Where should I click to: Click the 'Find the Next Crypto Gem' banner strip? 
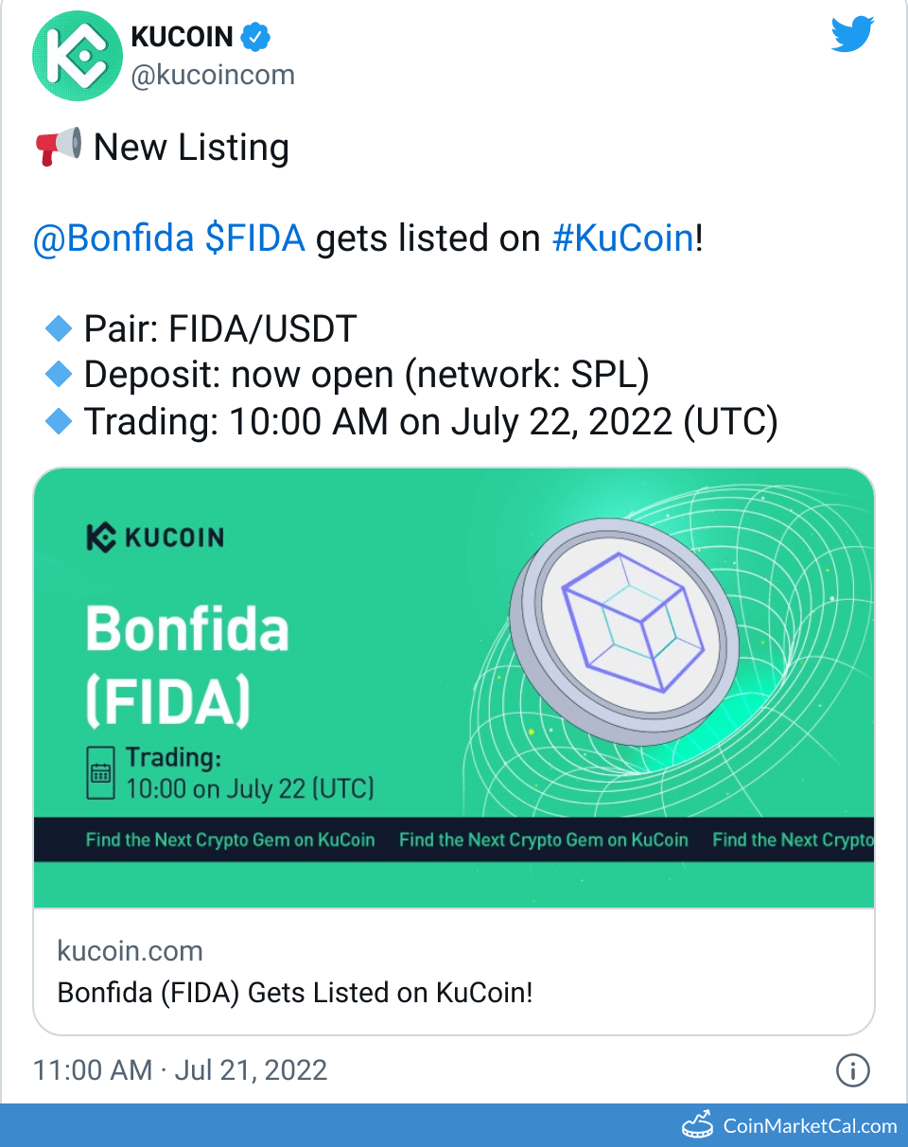454,838
